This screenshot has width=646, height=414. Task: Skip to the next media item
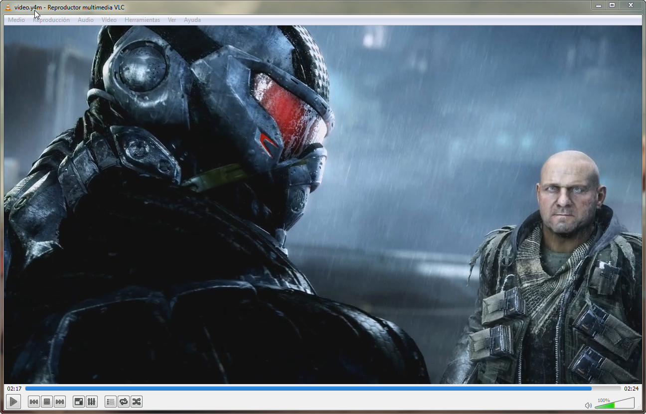(60, 402)
